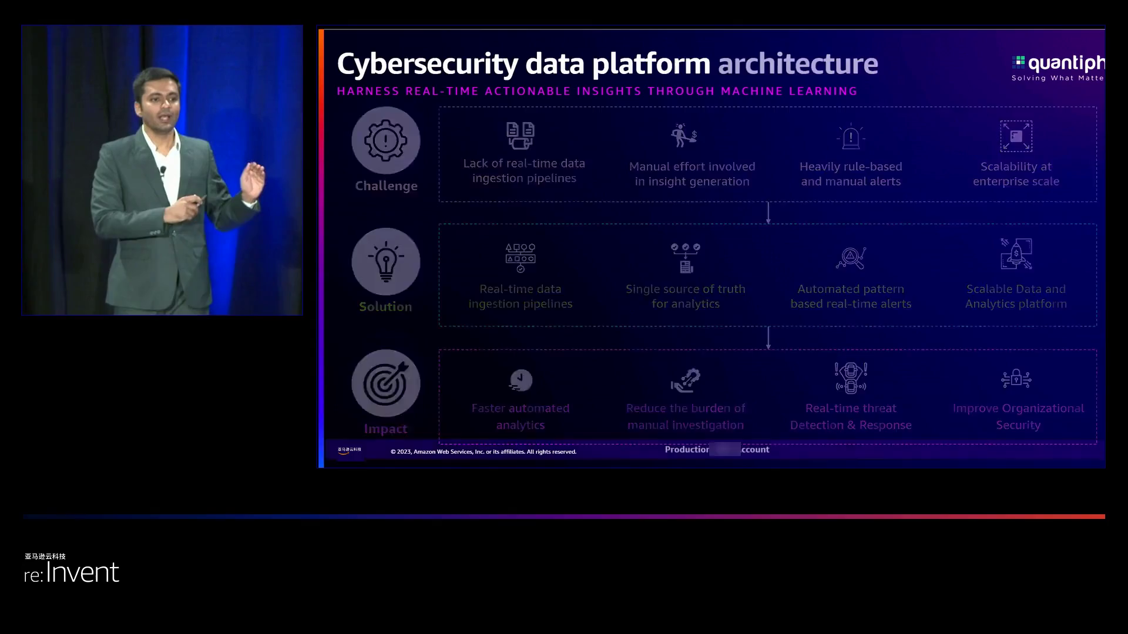The height and width of the screenshot is (634, 1128).
Task: Click the Solution lightbulb icon
Action: [385, 261]
